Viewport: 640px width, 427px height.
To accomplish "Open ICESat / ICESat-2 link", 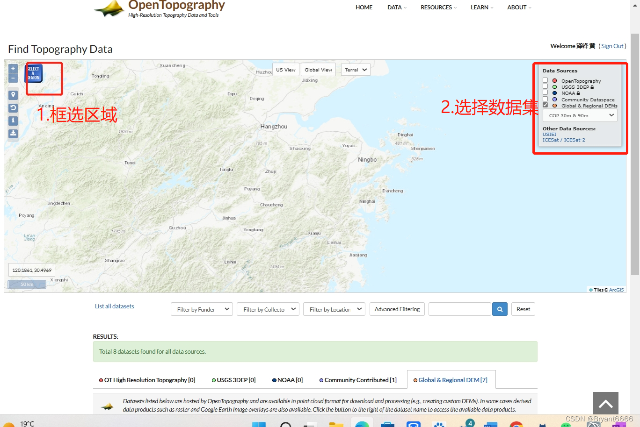I will click(564, 140).
